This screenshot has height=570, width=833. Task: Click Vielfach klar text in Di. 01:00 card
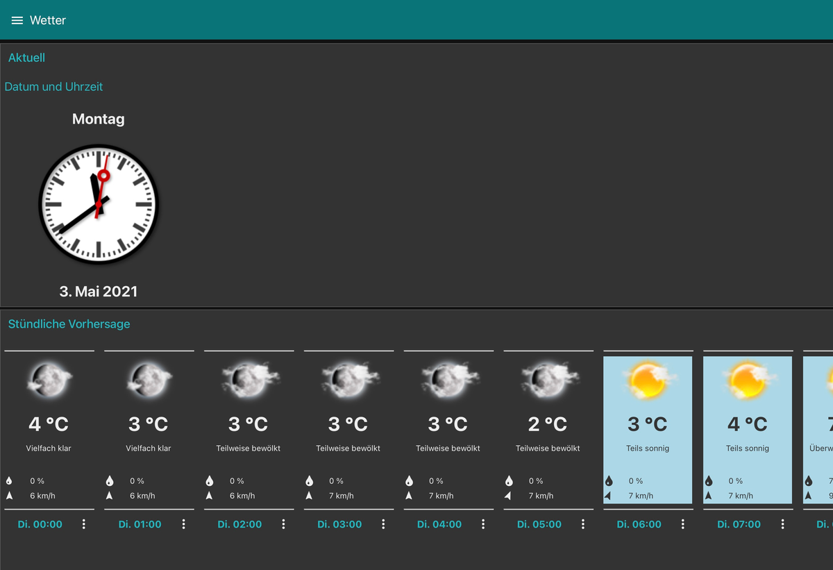(x=149, y=449)
